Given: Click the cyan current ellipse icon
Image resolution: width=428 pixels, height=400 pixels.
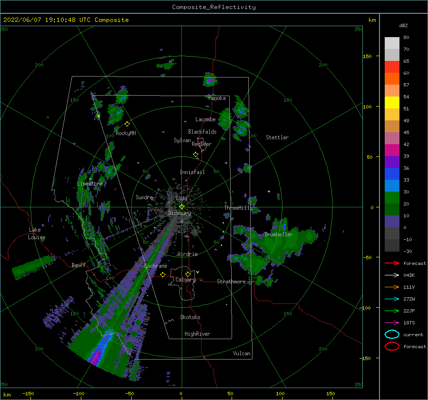Looking at the screenshot, I should click(392, 334).
